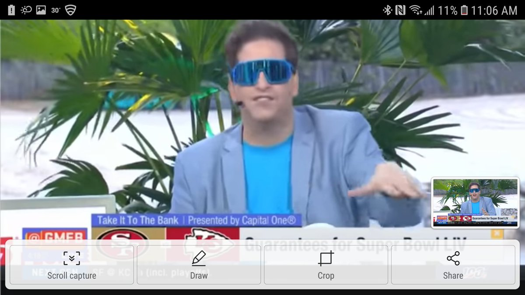Select the Crop option

[326, 265]
